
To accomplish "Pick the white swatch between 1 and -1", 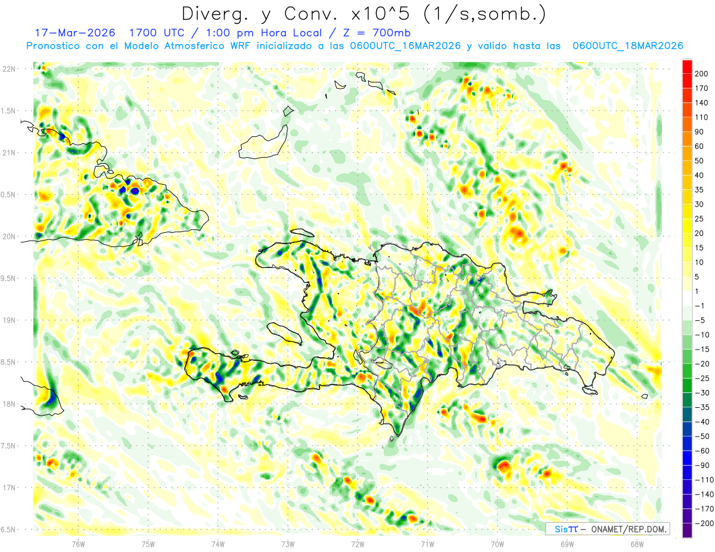I will pos(687,298).
